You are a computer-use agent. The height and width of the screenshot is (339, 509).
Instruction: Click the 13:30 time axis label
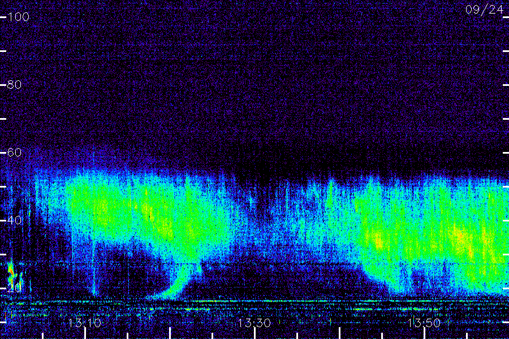pos(254,323)
